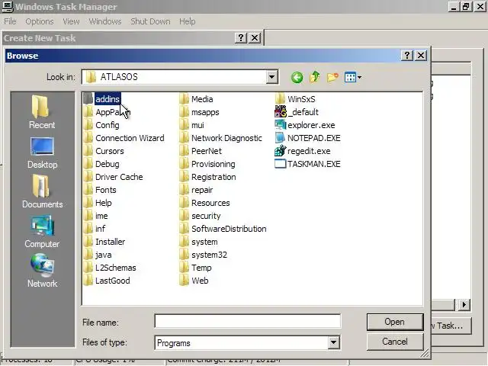
Task: Click the Create New Task help question-mark button
Action: point(241,38)
